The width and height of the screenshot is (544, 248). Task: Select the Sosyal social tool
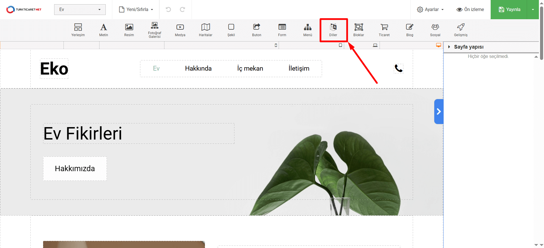pyautogui.click(x=435, y=30)
